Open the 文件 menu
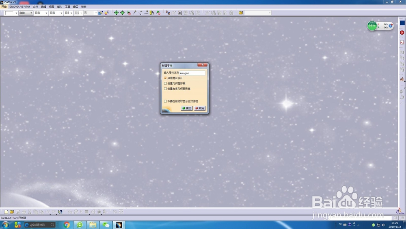 [x=35, y=7]
